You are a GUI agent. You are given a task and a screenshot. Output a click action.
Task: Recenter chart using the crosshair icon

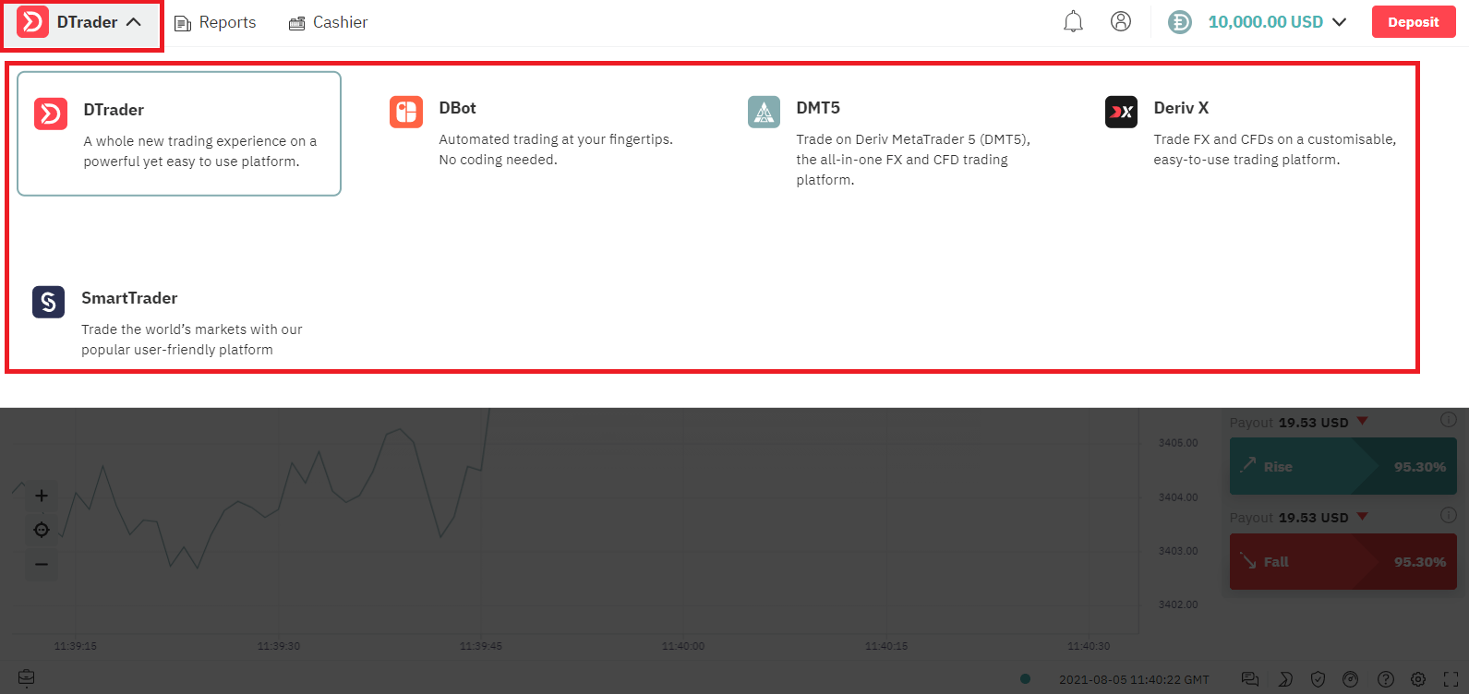point(42,530)
